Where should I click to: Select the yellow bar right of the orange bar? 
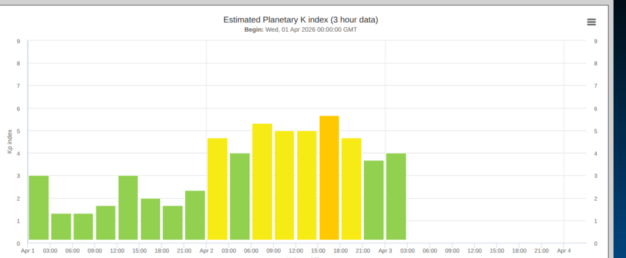point(352,189)
